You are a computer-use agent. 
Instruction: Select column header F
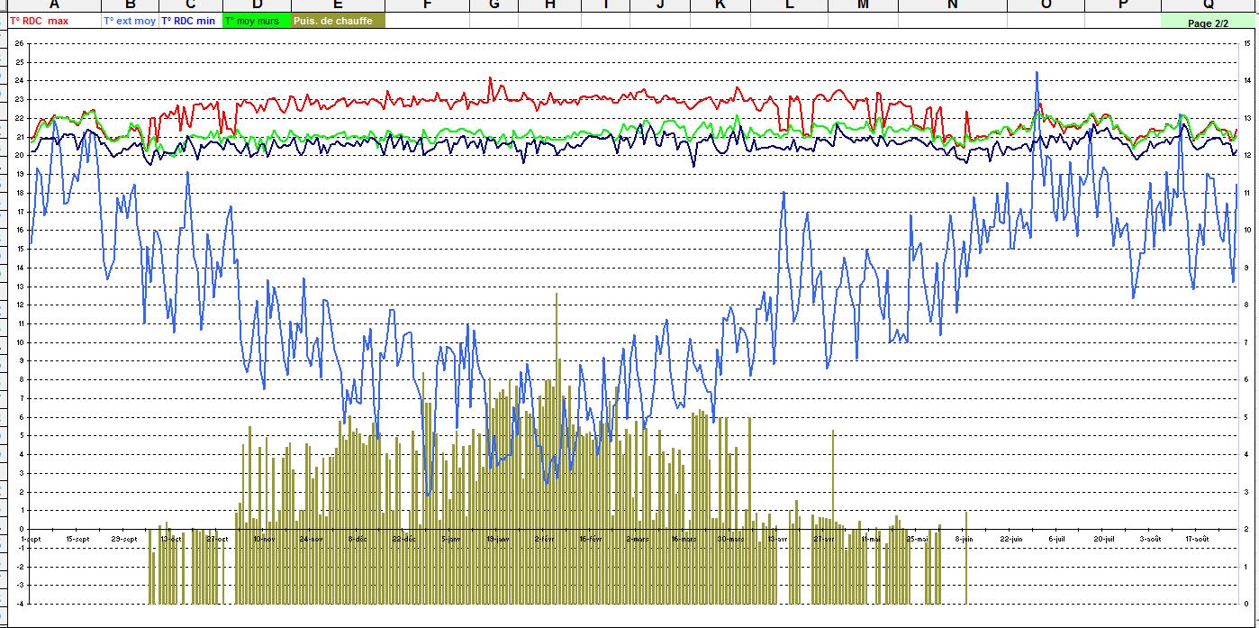pyautogui.click(x=427, y=5)
